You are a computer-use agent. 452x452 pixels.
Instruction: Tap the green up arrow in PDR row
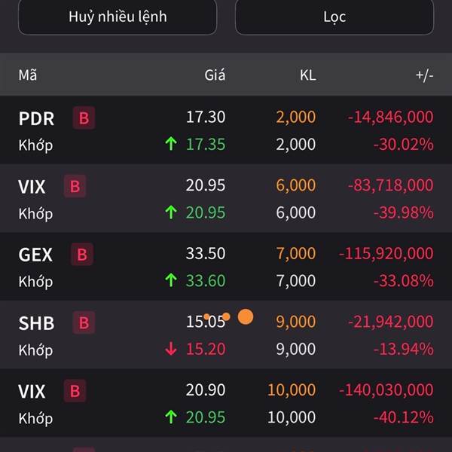171,145
